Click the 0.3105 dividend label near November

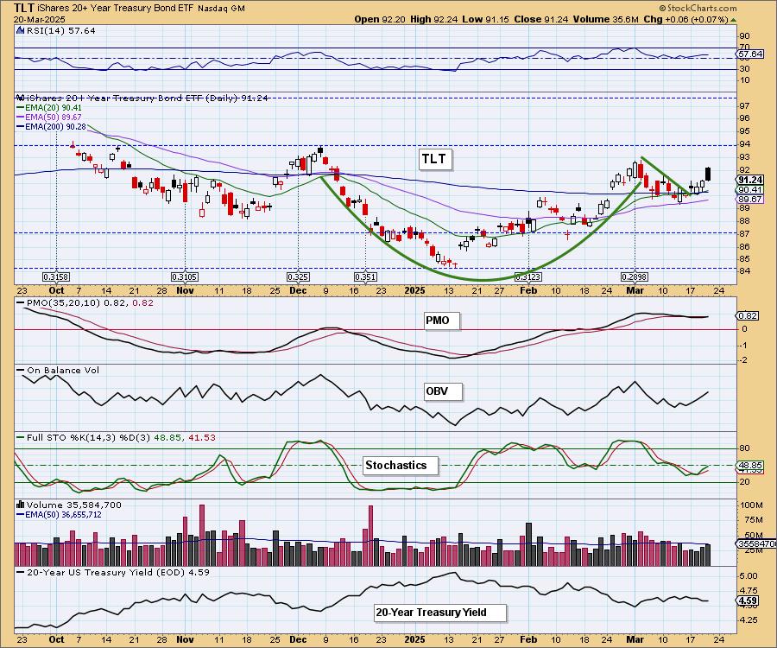[x=185, y=276]
